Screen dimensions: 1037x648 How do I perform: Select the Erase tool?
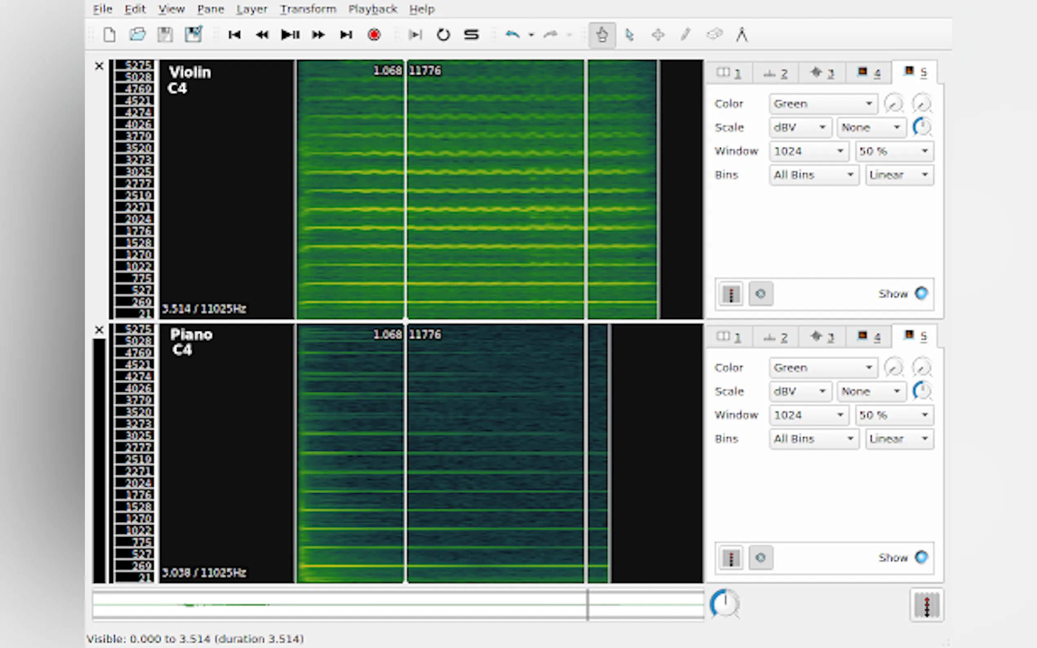[x=714, y=35]
